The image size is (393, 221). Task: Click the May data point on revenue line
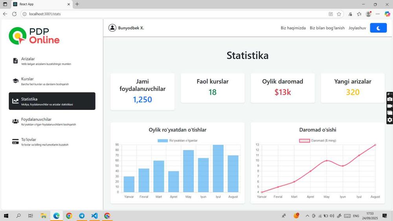point(327,161)
